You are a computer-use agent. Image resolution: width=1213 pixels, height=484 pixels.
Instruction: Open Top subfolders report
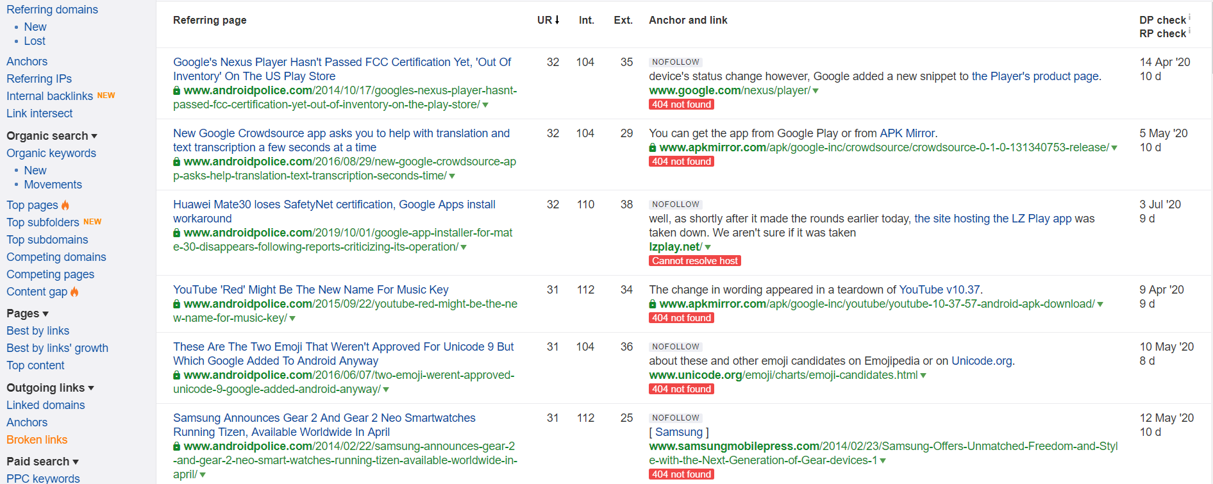(43, 222)
